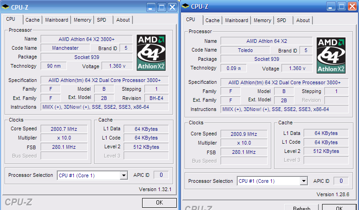Switch to About tab in left window
This screenshot has width=359, height=210.
(x=123, y=20)
